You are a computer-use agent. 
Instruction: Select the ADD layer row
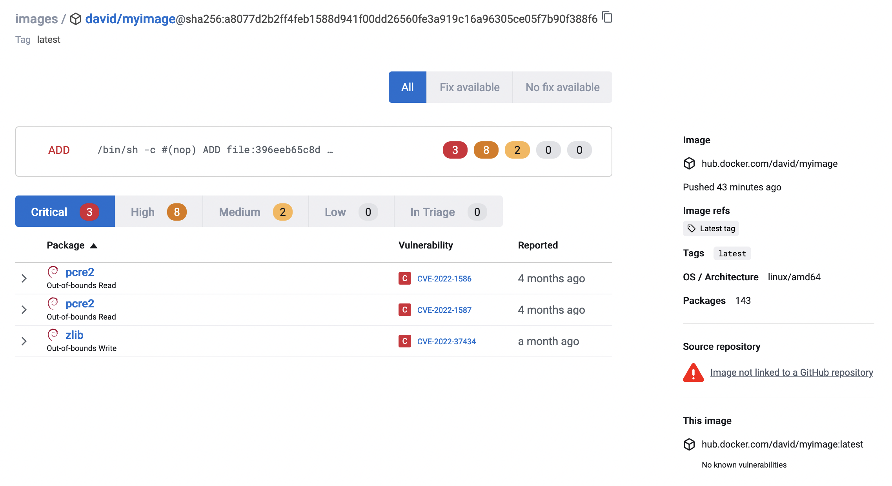[314, 152]
